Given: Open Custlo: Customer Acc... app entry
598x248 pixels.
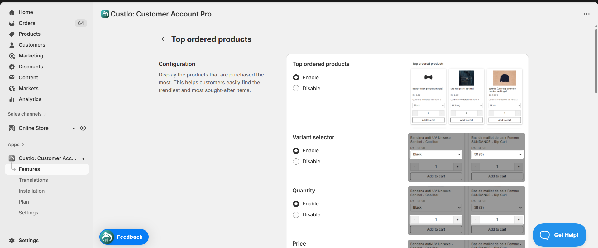Looking at the screenshot, I should click(x=47, y=158).
